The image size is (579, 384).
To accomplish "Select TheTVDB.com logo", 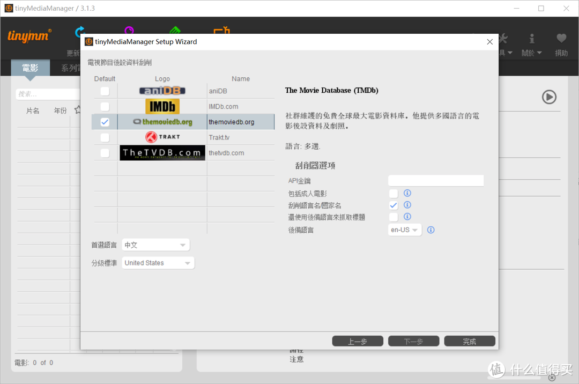I will [162, 153].
